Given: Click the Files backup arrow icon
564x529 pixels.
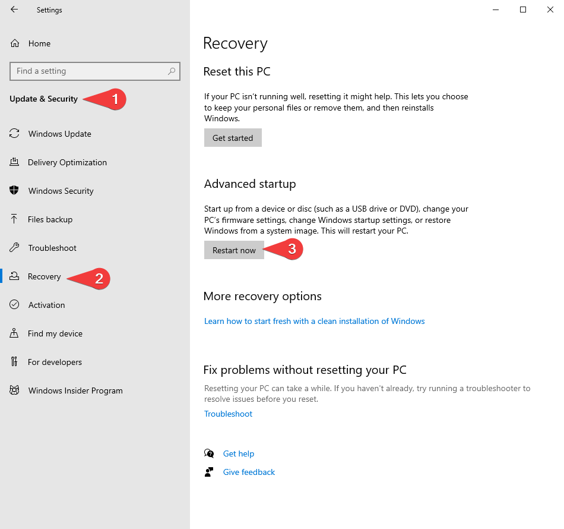Looking at the screenshot, I should tap(15, 219).
